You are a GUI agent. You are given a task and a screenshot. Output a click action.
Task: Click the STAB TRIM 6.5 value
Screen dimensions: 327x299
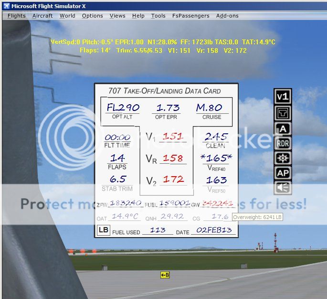pos(117,179)
